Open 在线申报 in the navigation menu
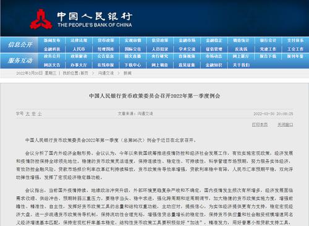The height and width of the screenshot is (226, 309). pos(106,65)
